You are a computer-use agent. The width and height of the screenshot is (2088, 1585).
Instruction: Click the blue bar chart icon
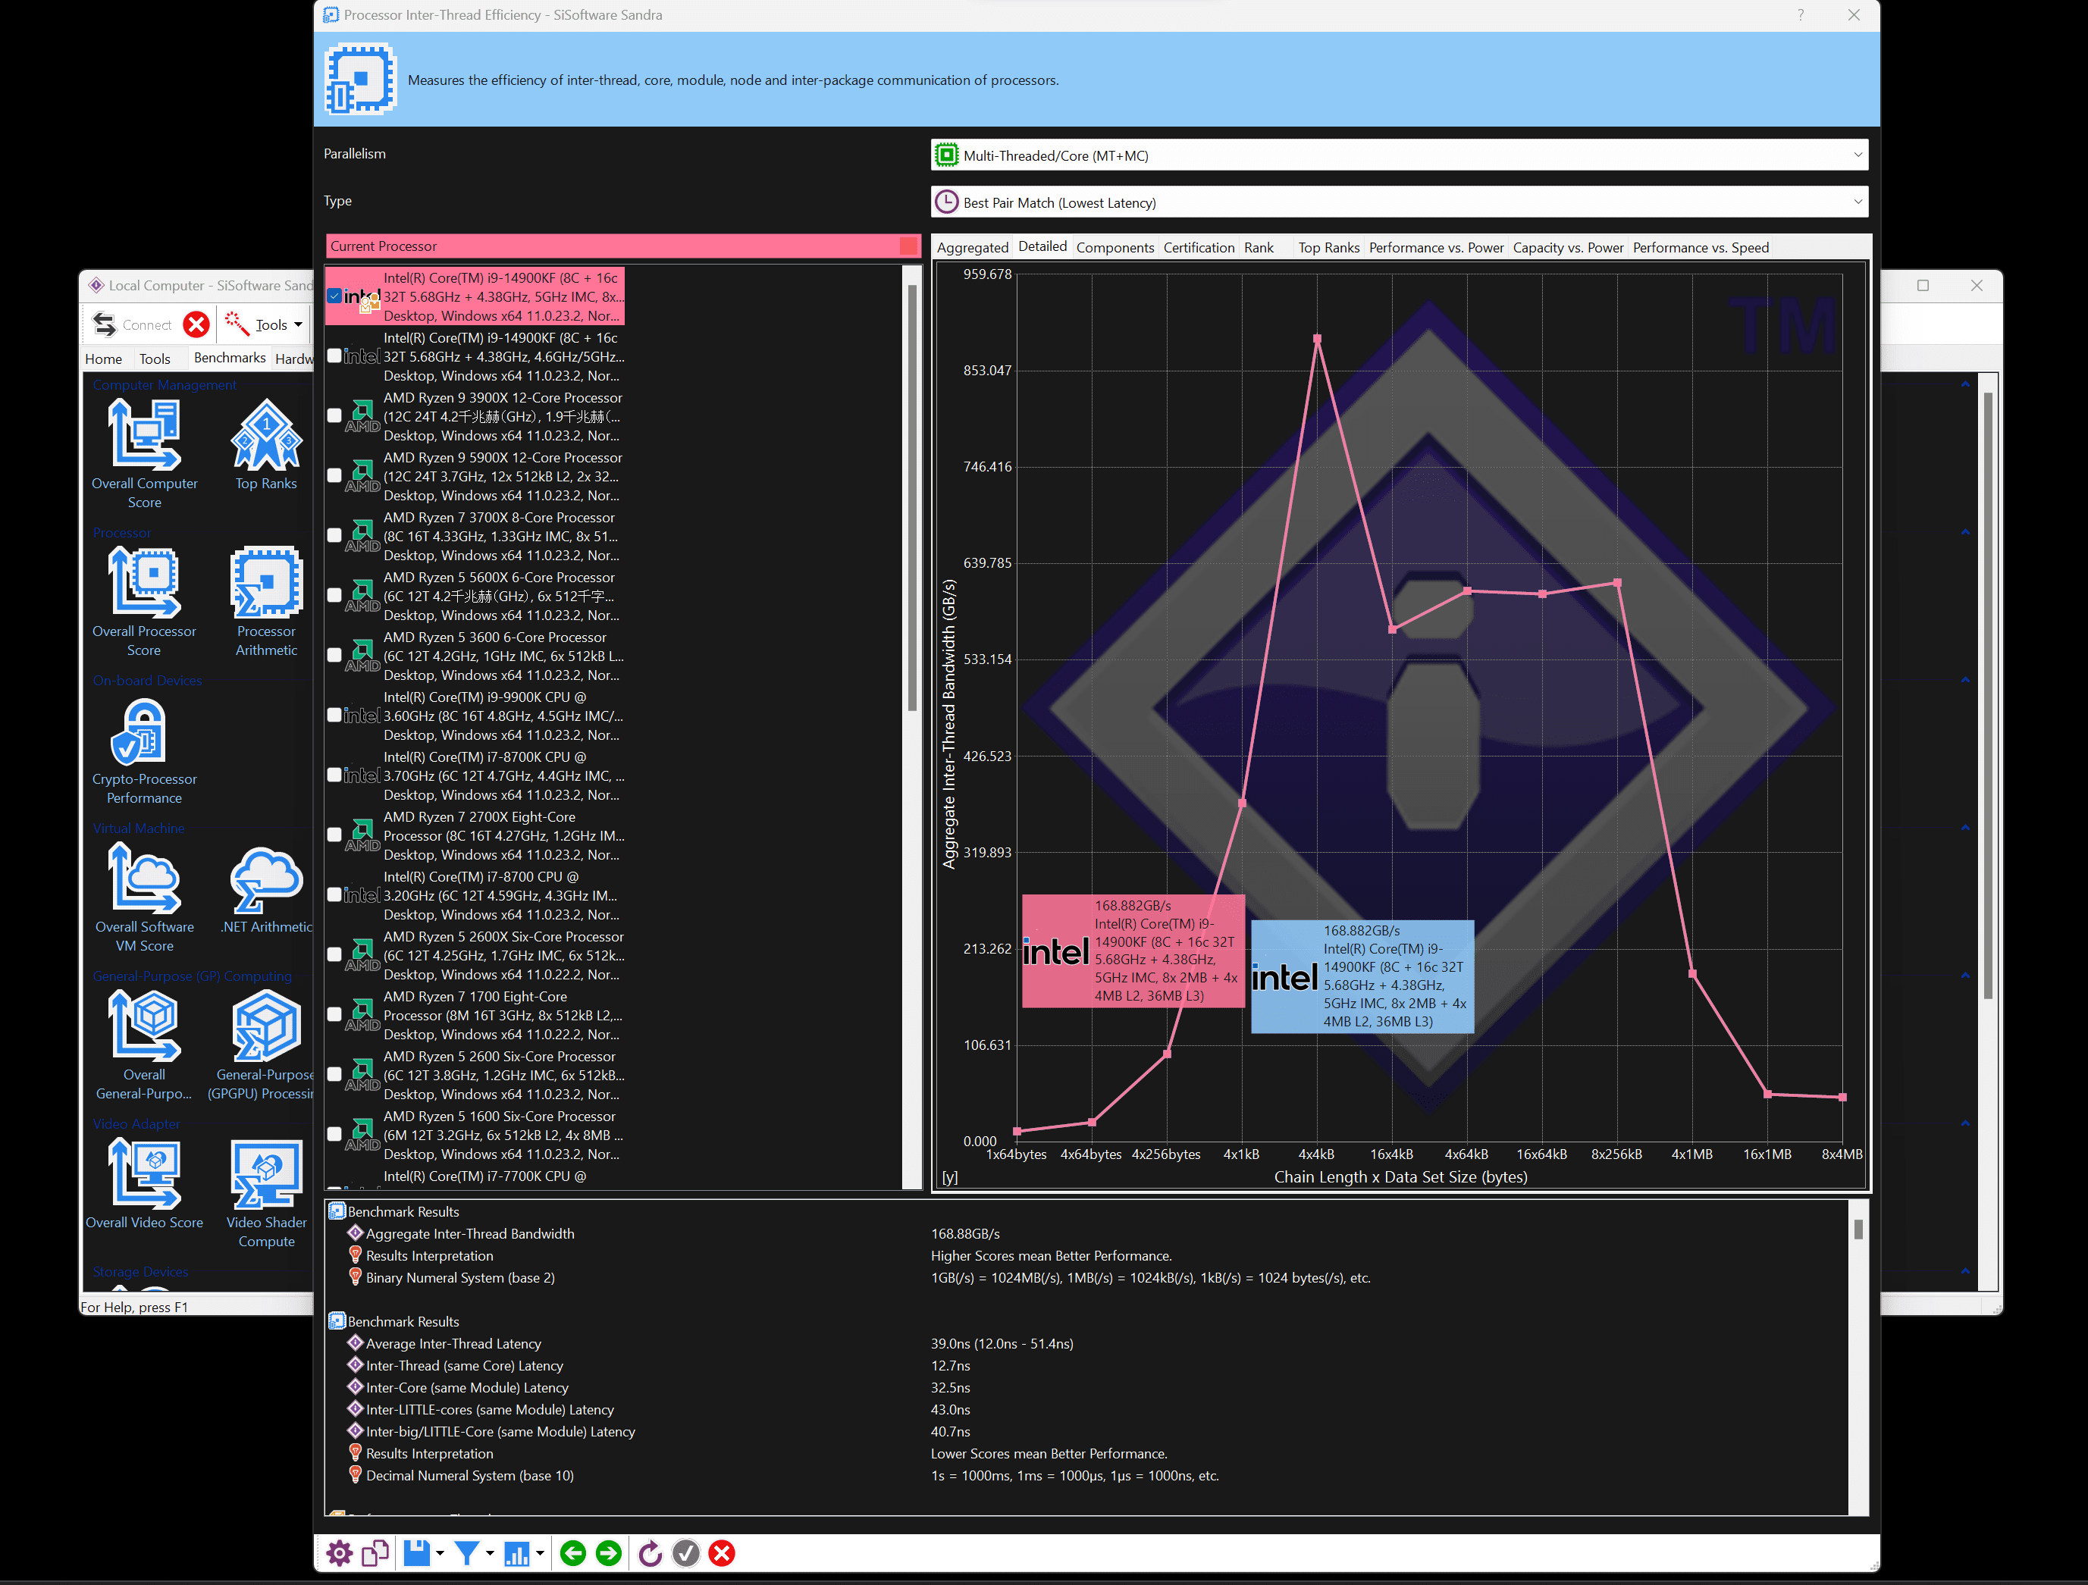click(x=516, y=1553)
